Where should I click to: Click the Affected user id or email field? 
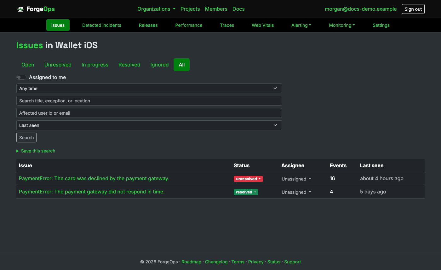point(149,113)
